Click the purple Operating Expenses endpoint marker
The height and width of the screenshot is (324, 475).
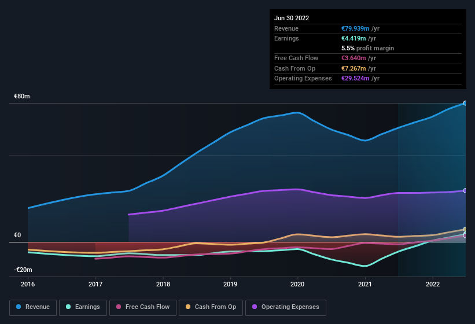pos(465,190)
